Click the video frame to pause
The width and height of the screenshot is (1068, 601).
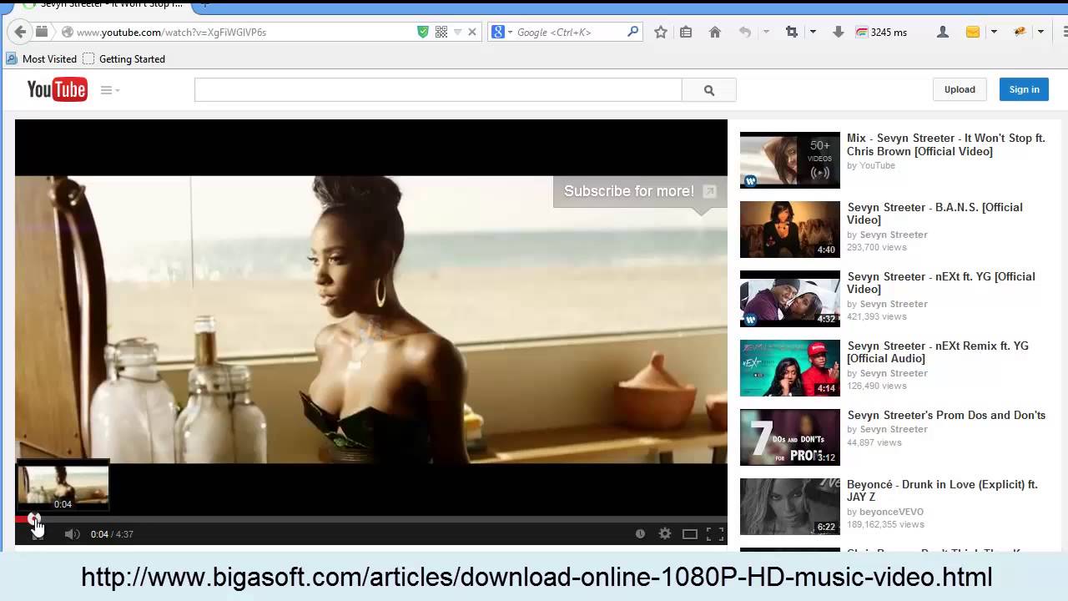point(371,319)
